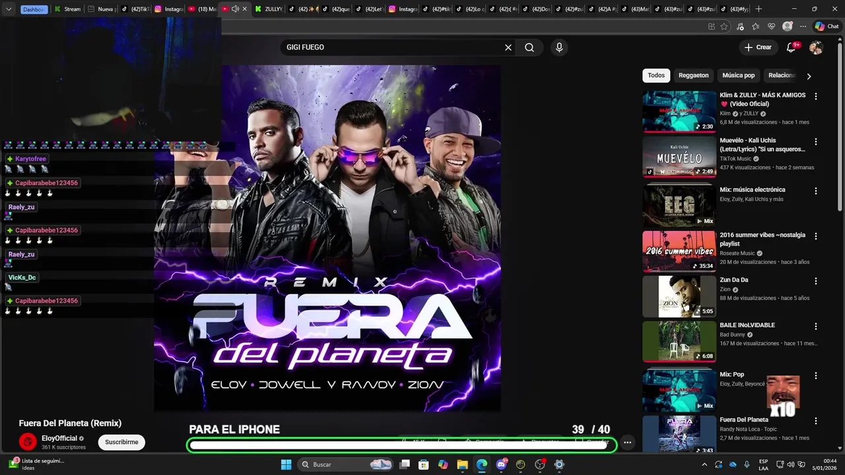Click the Crear button
Screen dimensions: 845x475
(758, 47)
